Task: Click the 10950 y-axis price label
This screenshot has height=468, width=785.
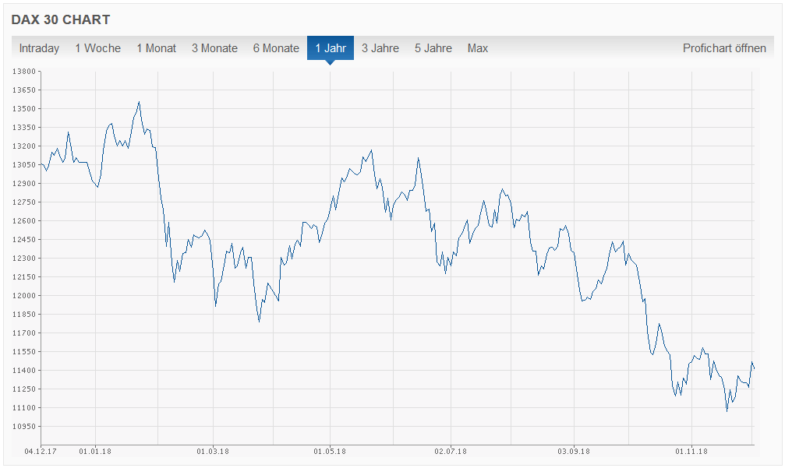Action: coord(25,427)
